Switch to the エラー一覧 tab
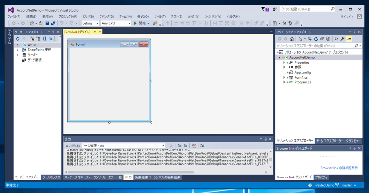The height and width of the screenshot is (193, 369). (x=115, y=177)
